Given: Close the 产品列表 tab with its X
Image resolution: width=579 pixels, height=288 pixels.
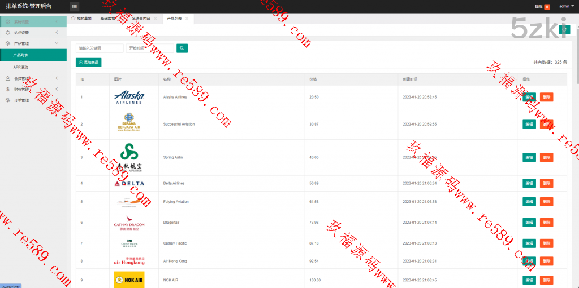Looking at the screenshot, I should [187, 19].
